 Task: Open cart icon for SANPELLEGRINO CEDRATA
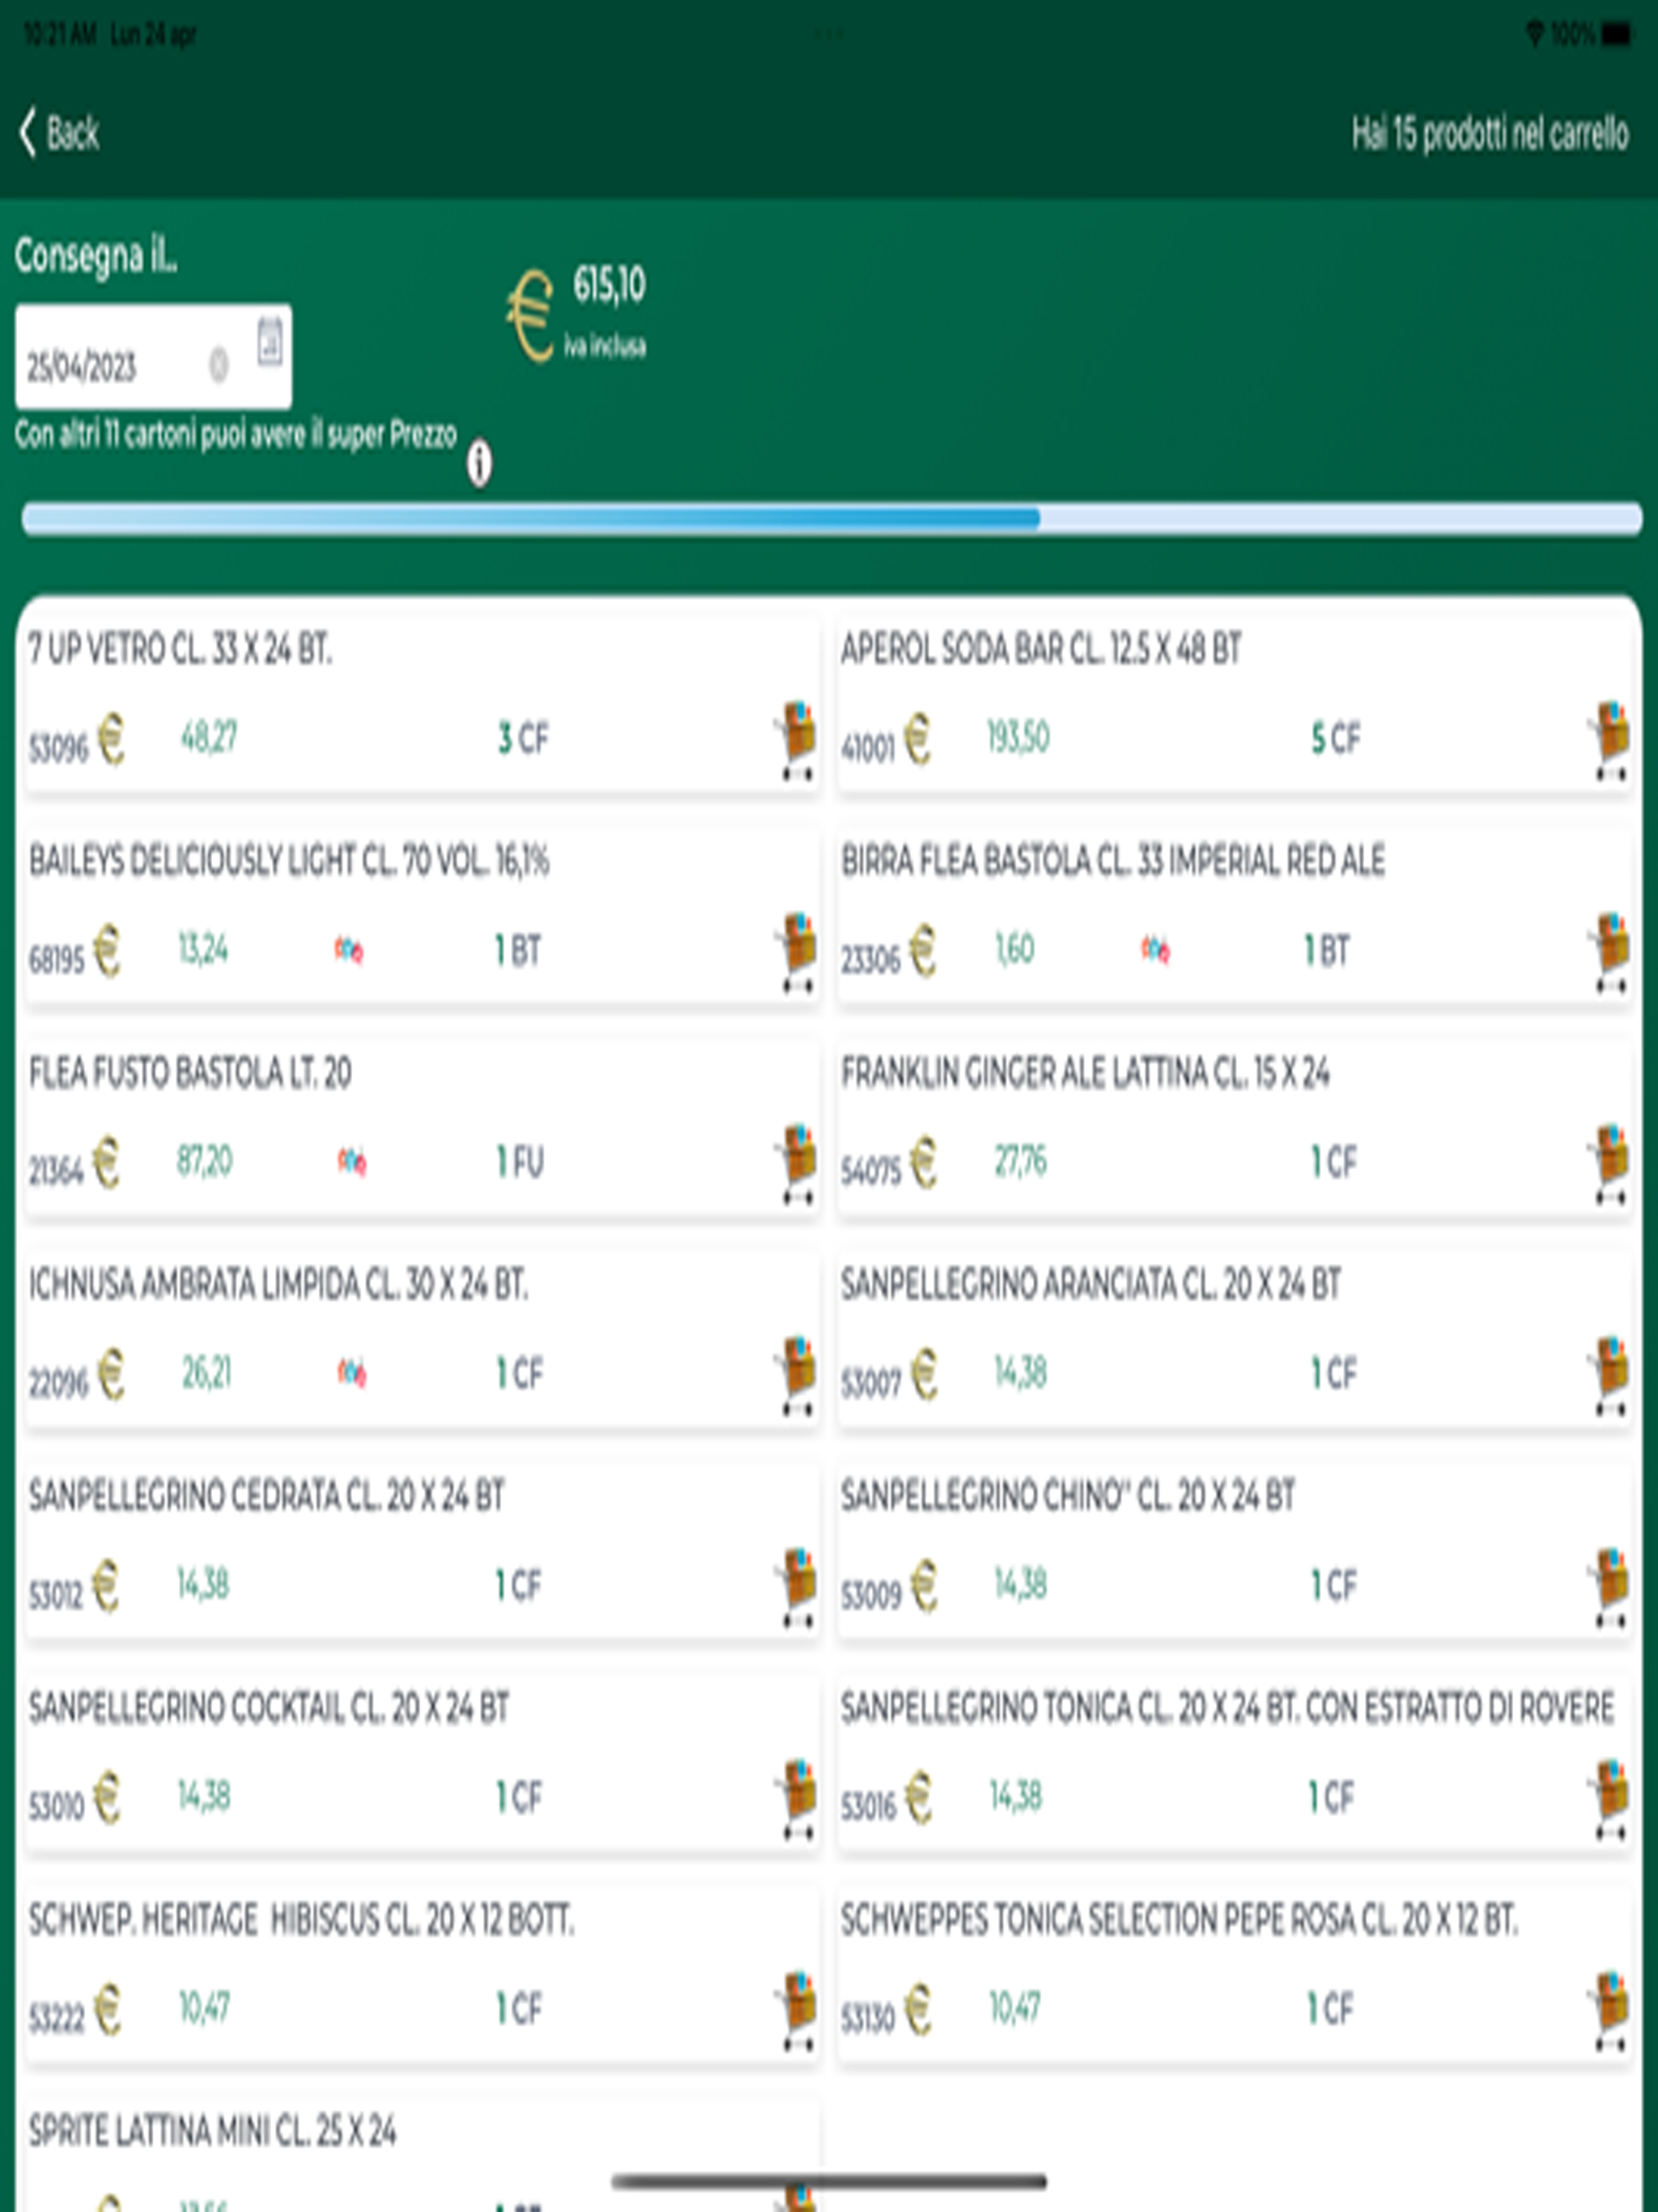click(x=797, y=1588)
